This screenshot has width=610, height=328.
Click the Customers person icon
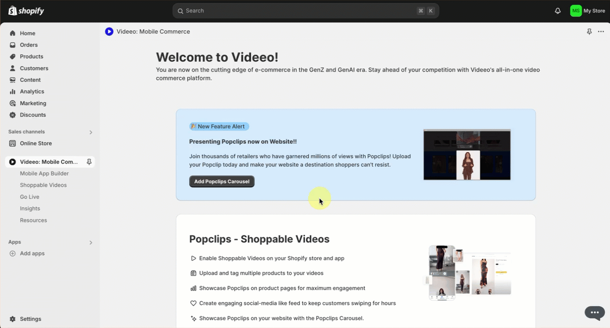tap(12, 68)
